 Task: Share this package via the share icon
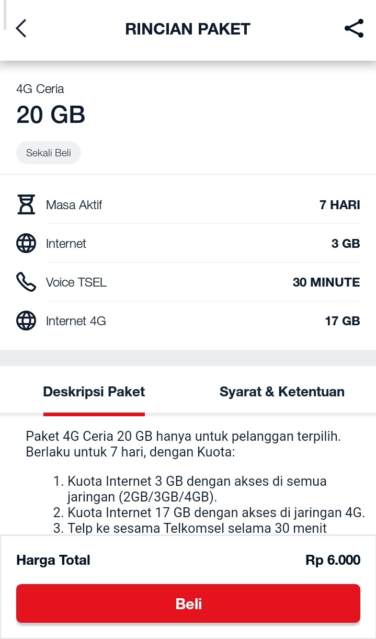click(354, 29)
